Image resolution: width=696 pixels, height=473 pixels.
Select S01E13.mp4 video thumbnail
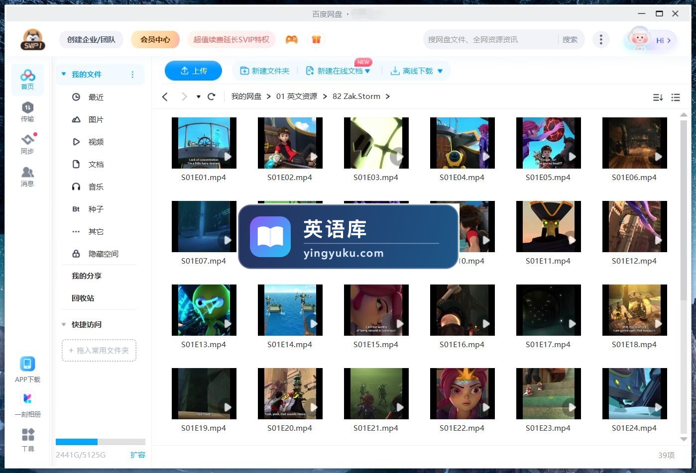pyautogui.click(x=204, y=310)
